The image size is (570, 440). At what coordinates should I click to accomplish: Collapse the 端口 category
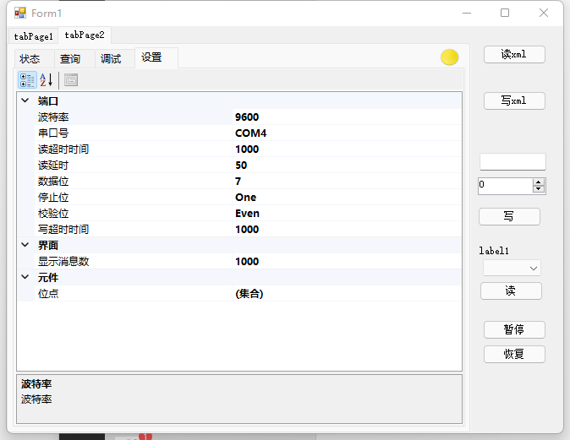point(25,100)
